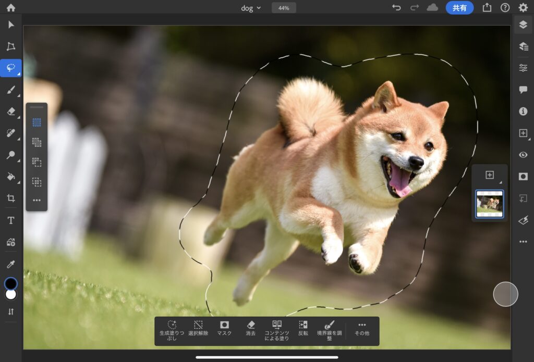Viewport: 534px width, 362px height.
Task: Pick the Eraser tool
Action: pyautogui.click(x=10, y=111)
